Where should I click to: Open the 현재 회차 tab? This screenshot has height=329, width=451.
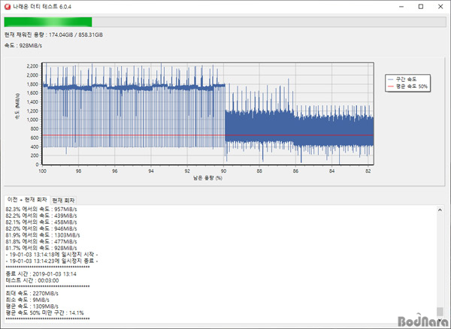point(62,199)
